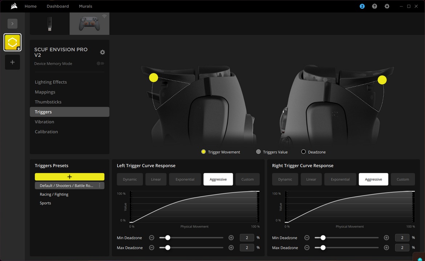Click left trigger Min Deadzone slider handle
Image resolution: width=425 pixels, height=261 pixels.
coord(168,238)
